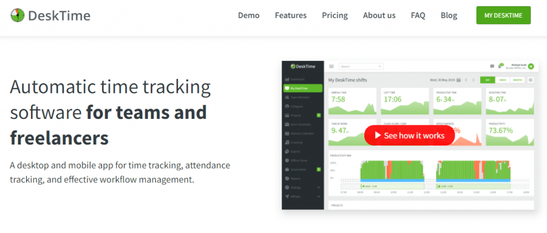
Task: Click the green M user avatar
Action: [x=530, y=66]
